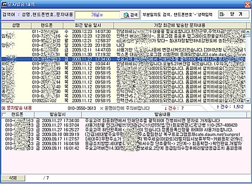Screen dimensions: 252x184
Task: Click the 닫기 close button
Action: coord(234,14)
